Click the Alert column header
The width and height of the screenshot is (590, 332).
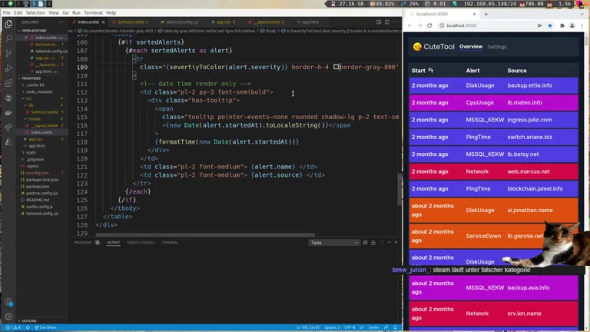[x=472, y=71]
